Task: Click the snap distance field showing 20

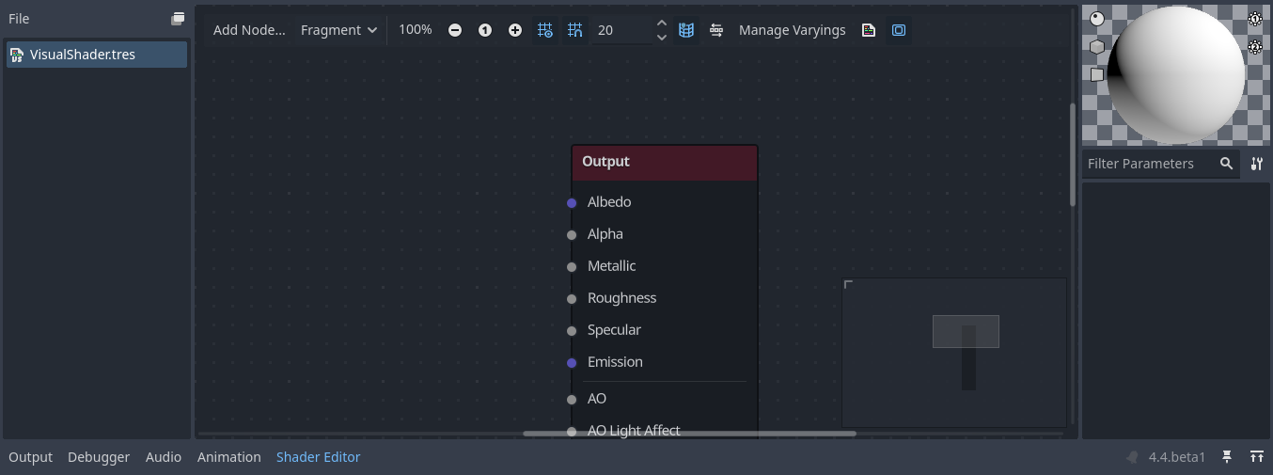Action: point(621,30)
